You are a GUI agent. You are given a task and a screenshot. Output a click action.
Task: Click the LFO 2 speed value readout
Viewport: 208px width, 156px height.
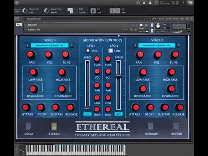coord(119,114)
